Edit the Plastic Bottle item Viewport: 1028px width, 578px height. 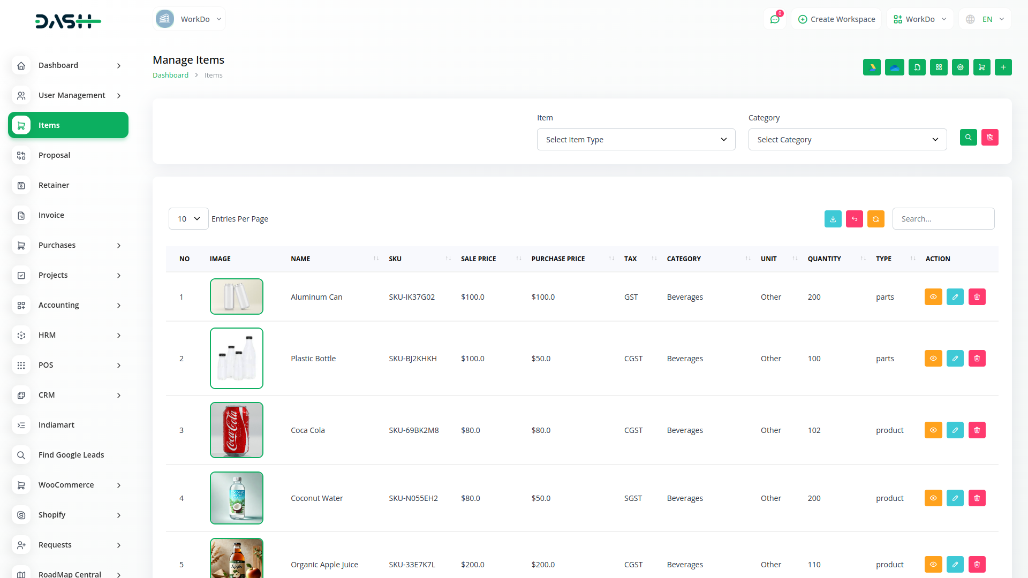pyautogui.click(x=955, y=359)
